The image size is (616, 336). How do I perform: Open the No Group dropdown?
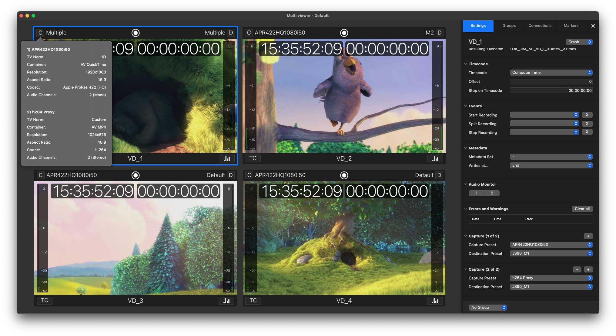click(487, 308)
